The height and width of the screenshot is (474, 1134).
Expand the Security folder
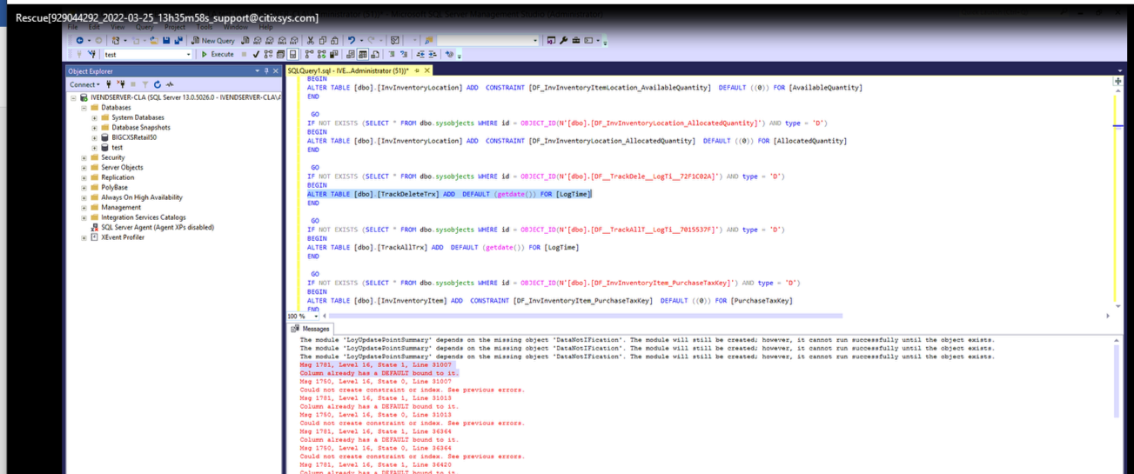tap(84, 157)
